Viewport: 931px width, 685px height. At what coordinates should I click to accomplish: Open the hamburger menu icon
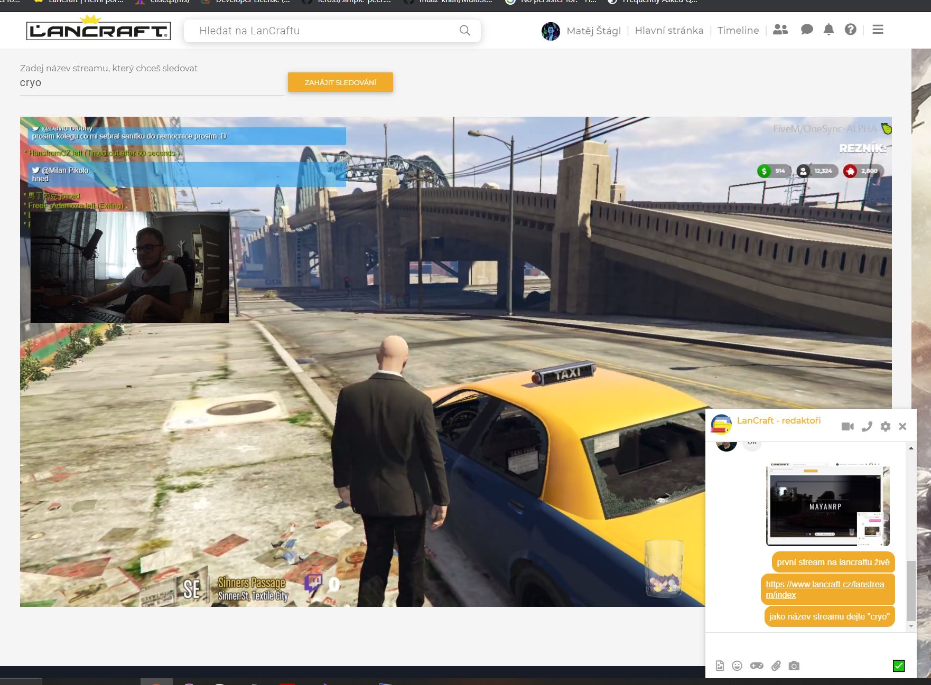click(x=878, y=30)
